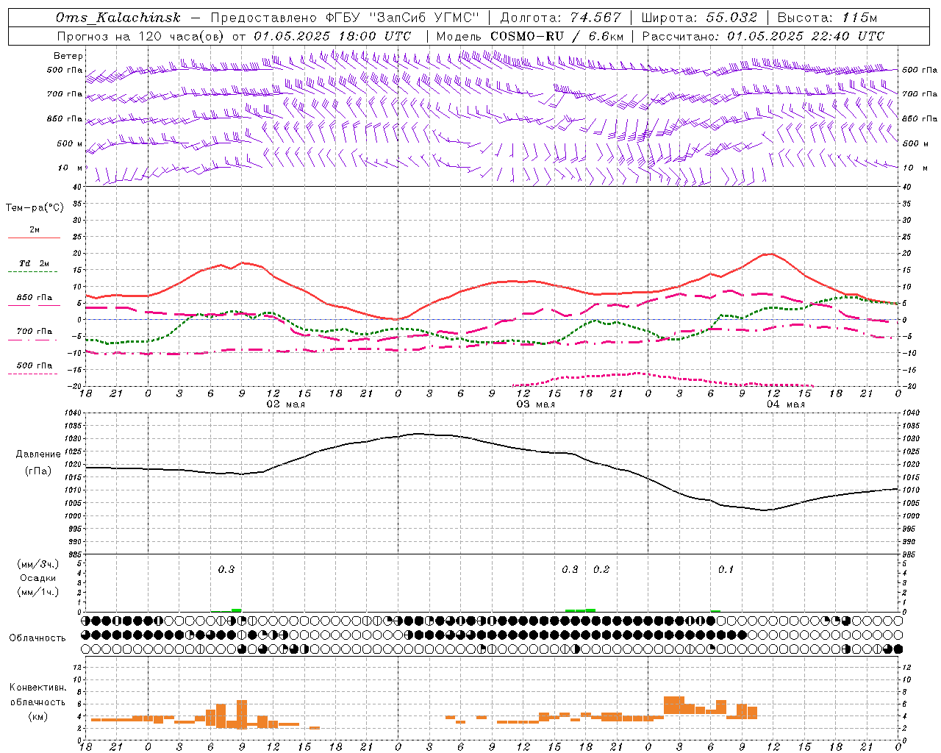This screenshot has width=941, height=753.
Task: Click the "(мм/3ч.)" precipitation unit label
Action: click(38, 564)
